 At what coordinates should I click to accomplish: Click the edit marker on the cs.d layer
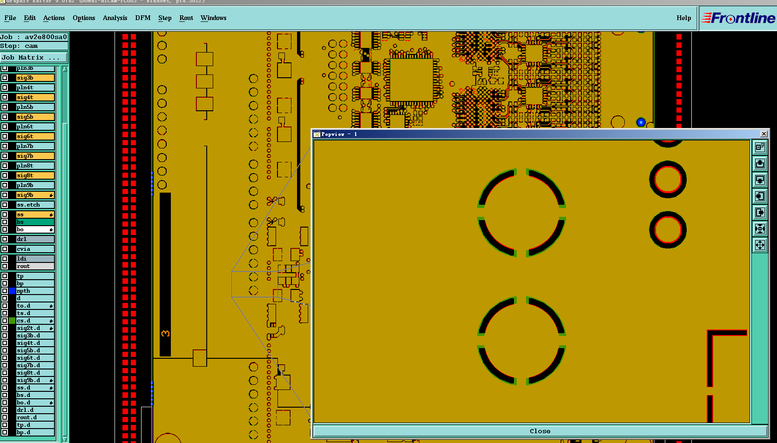pyautogui.click(x=51, y=321)
